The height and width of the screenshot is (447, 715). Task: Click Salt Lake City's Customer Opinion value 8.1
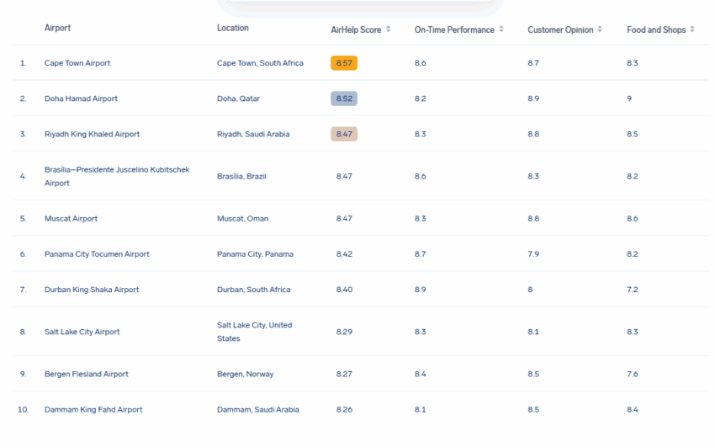click(533, 332)
